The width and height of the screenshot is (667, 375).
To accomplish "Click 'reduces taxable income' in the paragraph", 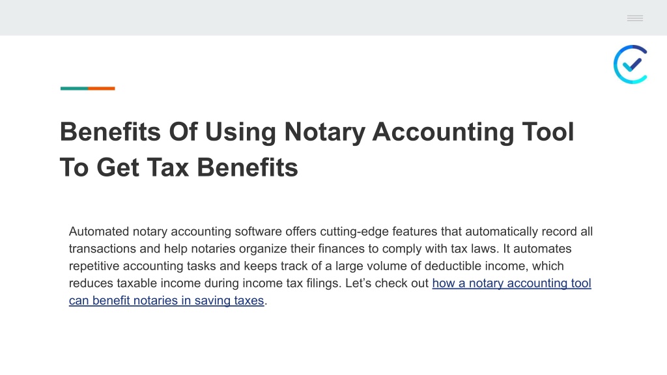I will tap(135, 283).
